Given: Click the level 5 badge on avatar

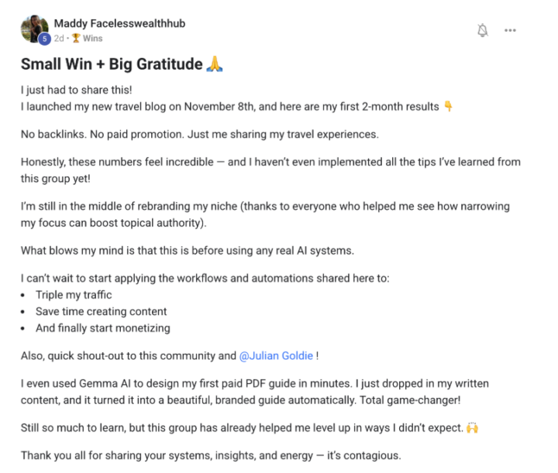Looking at the screenshot, I should pos(44,38).
